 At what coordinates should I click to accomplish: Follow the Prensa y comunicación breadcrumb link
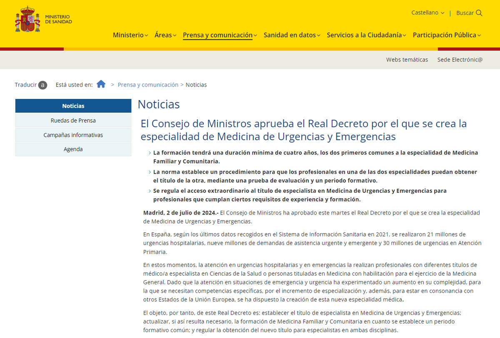148,85
